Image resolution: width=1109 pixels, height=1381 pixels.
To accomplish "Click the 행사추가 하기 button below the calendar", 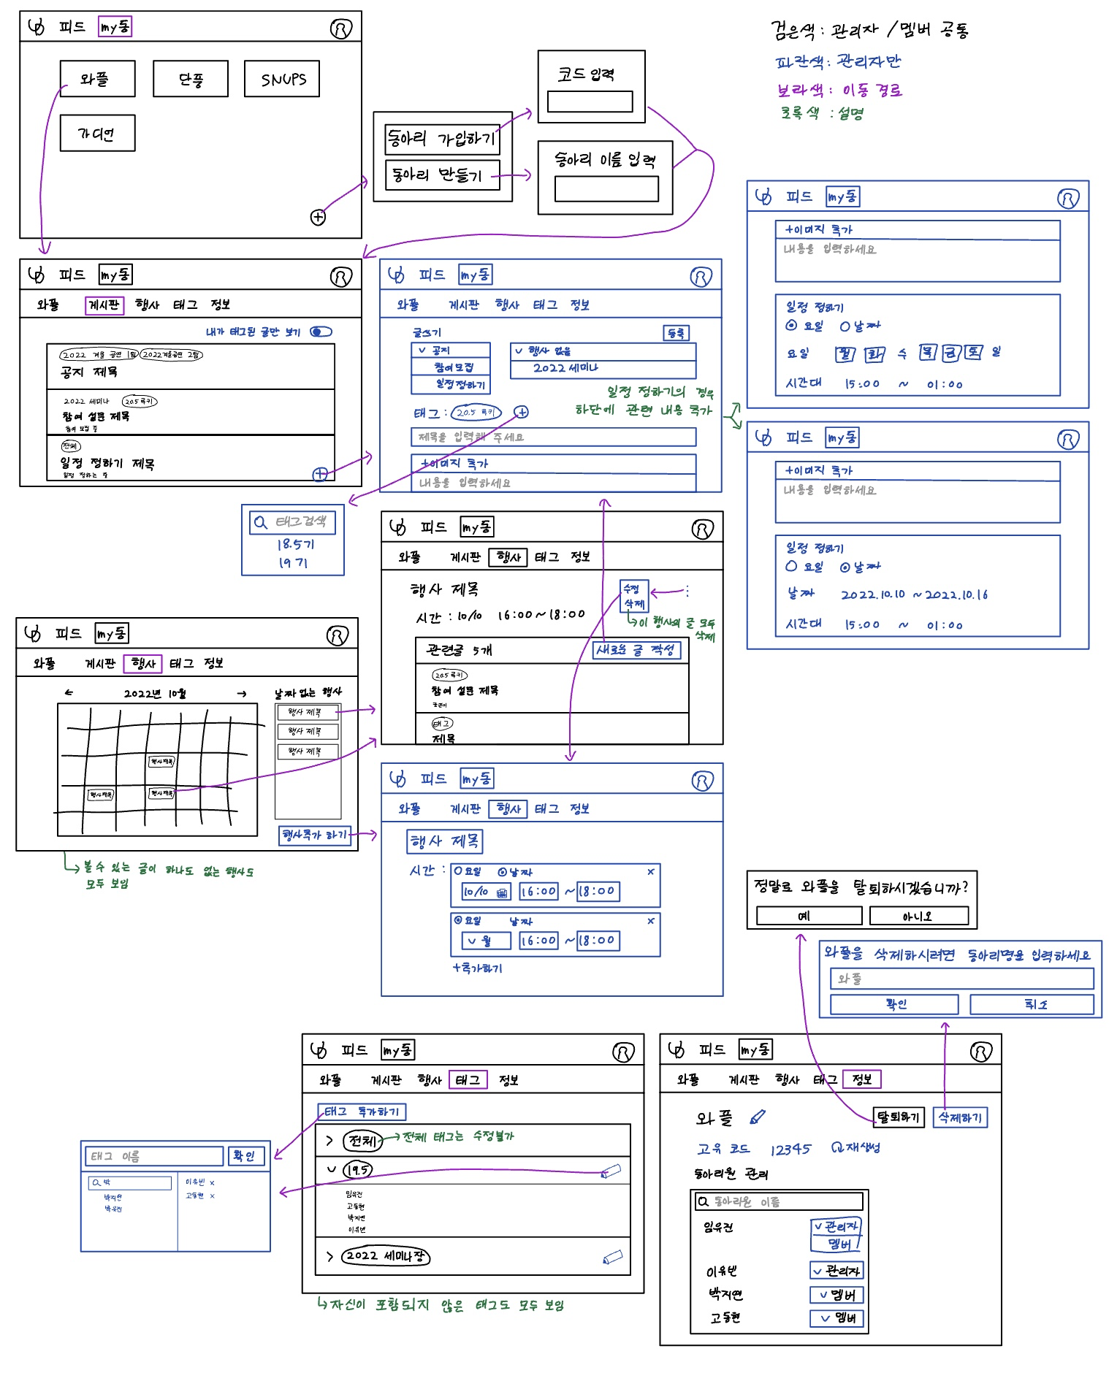I will [315, 835].
